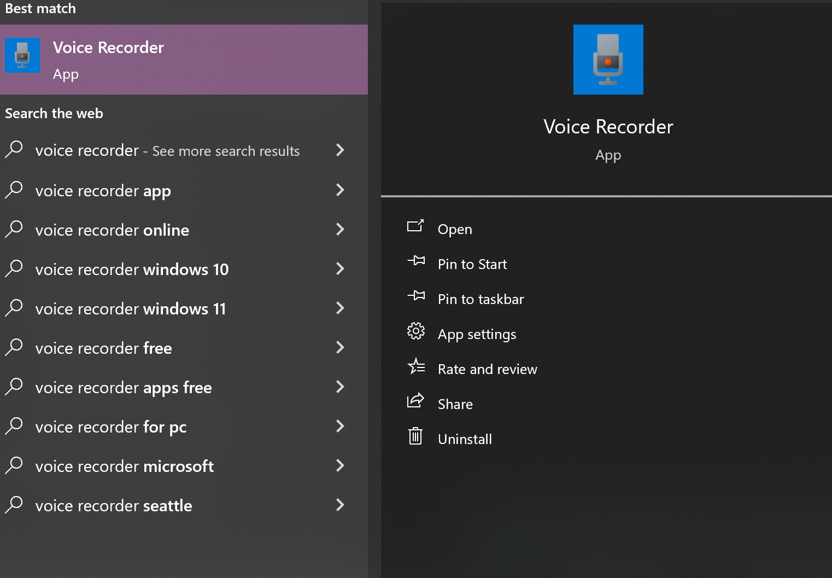The height and width of the screenshot is (578, 832).
Task: Select 'voice recorder windows 11' suggestion text
Action: 131,309
